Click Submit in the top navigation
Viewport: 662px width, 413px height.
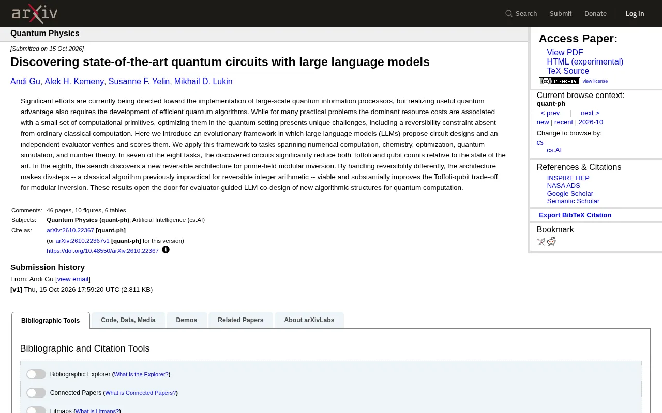click(561, 14)
